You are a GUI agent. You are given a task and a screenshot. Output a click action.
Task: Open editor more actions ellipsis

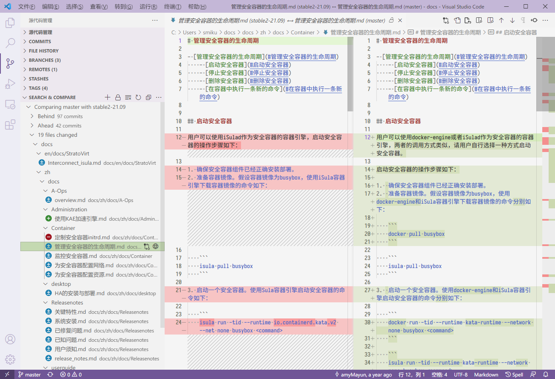[545, 20]
